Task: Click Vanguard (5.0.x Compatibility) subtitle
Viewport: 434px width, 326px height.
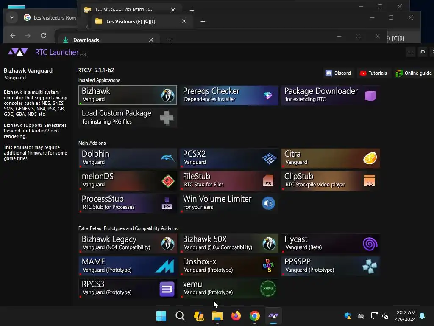Action: (218, 247)
